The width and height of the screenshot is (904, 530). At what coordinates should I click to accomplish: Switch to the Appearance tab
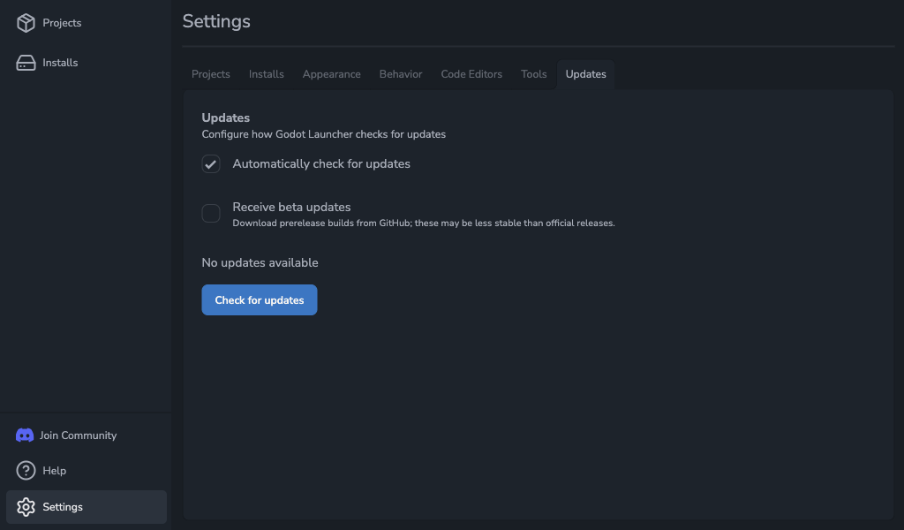coord(332,74)
